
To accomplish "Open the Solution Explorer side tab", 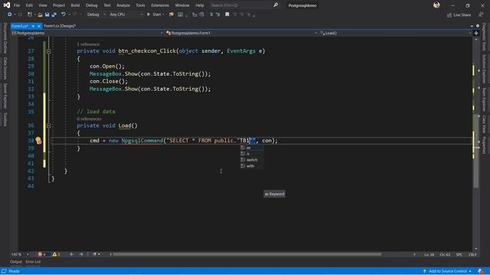I will click(x=484, y=70).
